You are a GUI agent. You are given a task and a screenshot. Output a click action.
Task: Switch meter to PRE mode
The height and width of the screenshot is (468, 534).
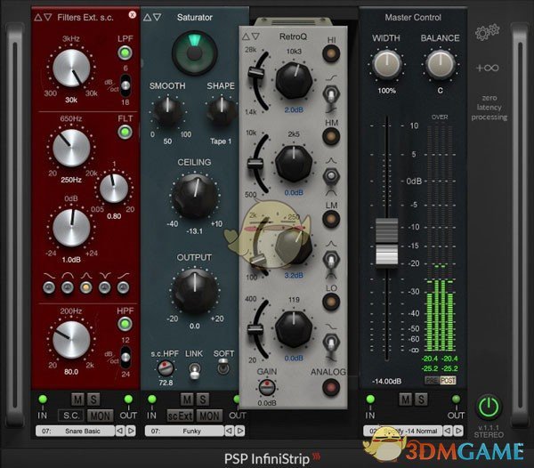pos(433,380)
